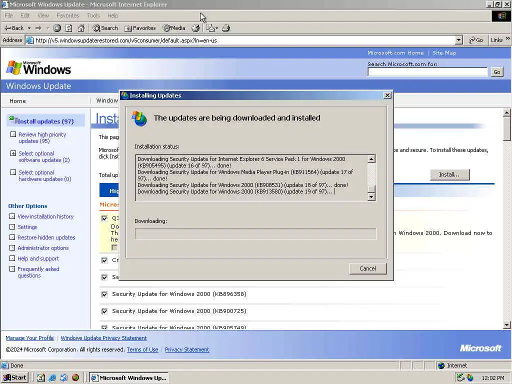The image size is (512, 384).
Task: Click the Go button for Microsoft.com search
Action: pyautogui.click(x=497, y=72)
